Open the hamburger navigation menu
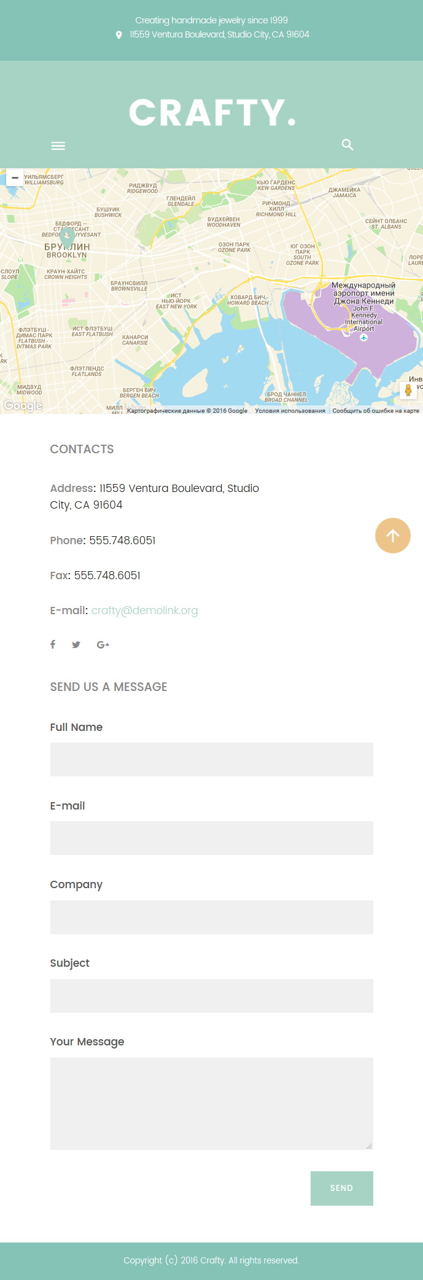 pyautogui.click(x=58, y=146)
